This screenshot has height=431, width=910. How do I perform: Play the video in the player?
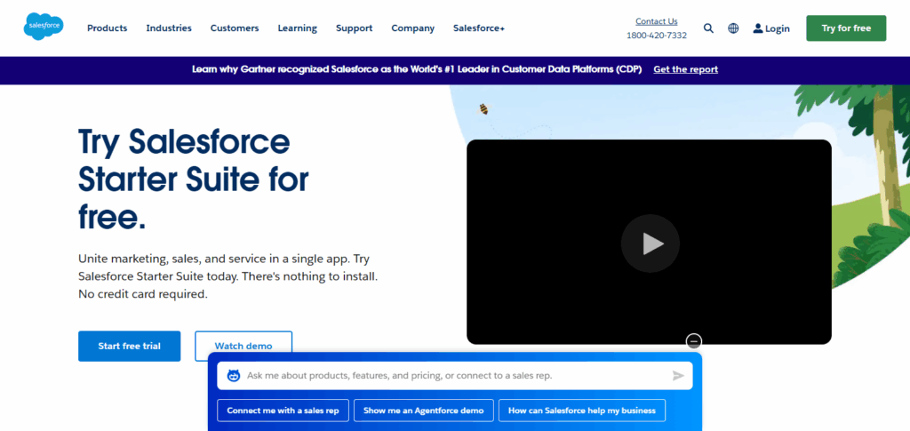click(650, 243)
